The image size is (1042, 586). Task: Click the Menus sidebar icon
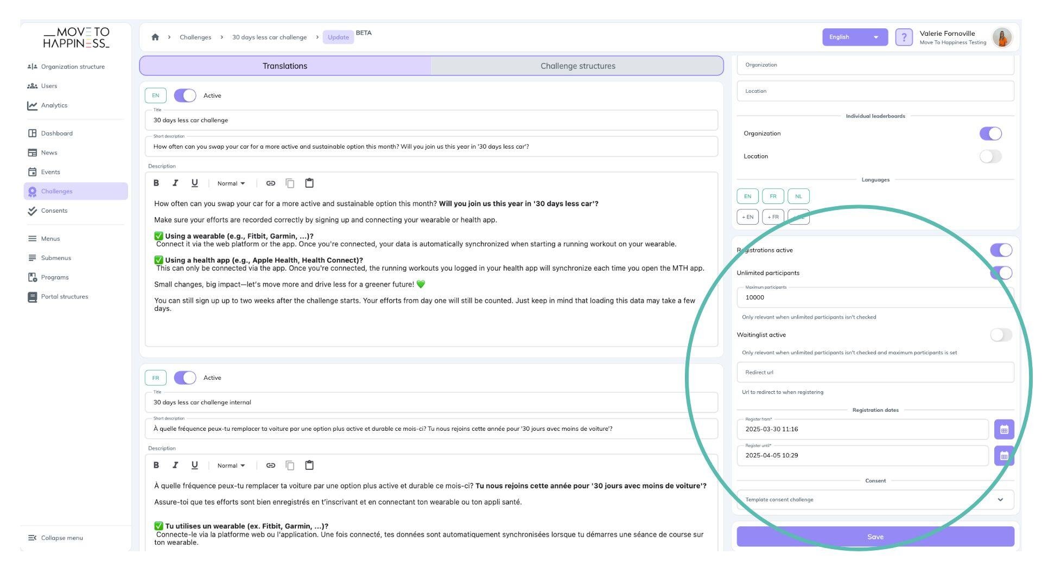click(x=33, y=239)
